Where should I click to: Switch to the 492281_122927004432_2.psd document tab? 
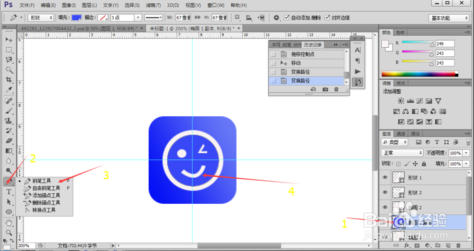coord(79,28)
